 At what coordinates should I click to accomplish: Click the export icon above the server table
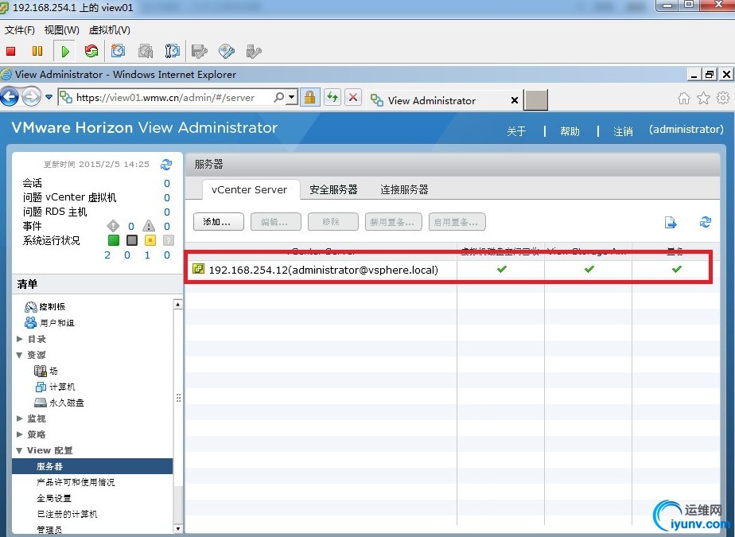pyautogui.click(x=671, y=222)
